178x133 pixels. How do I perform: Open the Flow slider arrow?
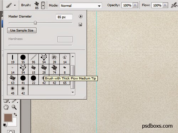point(165,5)
